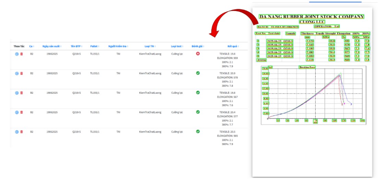Delete the first row with TENSILE 19.8, ELONGATION 559
This screenshot has height=181, width=378.
coord(22,54)
